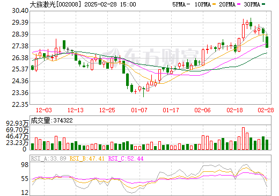This screenshot has width=279, height=196.
Task: Select the 01-07 date axis label
Action: pos(139,110)
